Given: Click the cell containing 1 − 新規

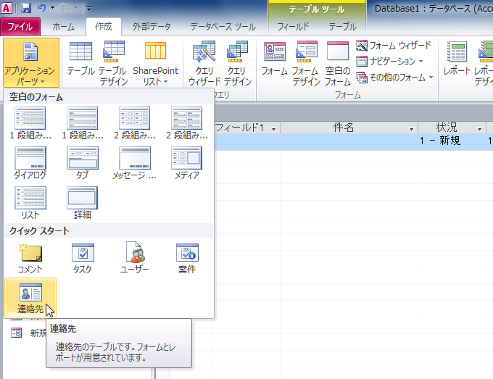Looking at the screenshot, I should (452, 142).
